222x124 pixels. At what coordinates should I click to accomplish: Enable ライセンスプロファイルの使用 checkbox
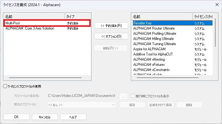(x=5, y=86)
